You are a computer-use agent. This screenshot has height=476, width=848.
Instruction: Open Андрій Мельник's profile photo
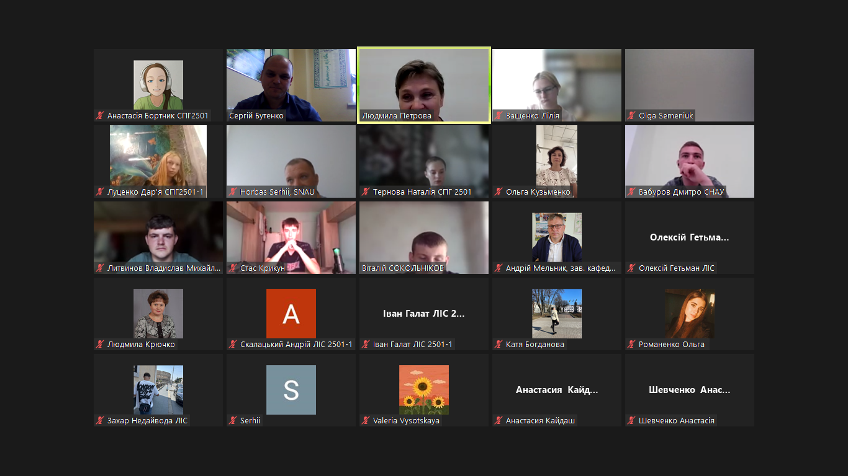click(x=557, y=237)
